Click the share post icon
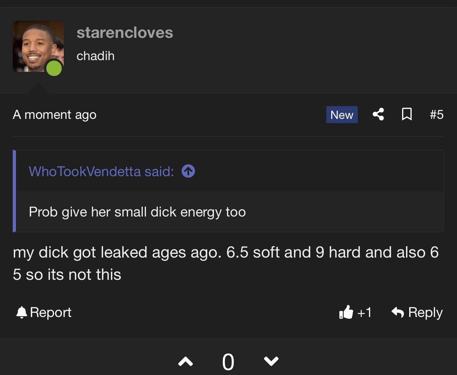 pos(378,114)
